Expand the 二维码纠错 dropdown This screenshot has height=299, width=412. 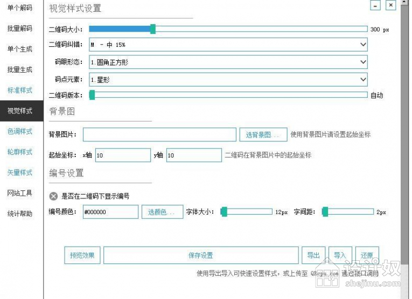(x=228, y=45)
